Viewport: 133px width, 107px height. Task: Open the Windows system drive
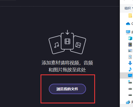(x=130, y=82)
